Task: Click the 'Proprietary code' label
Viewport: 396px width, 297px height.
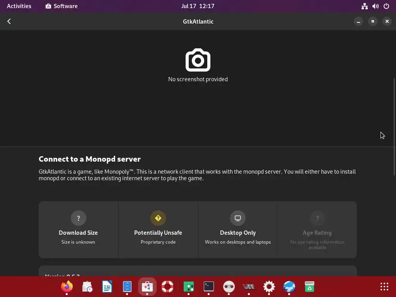Action: [158, 242]
